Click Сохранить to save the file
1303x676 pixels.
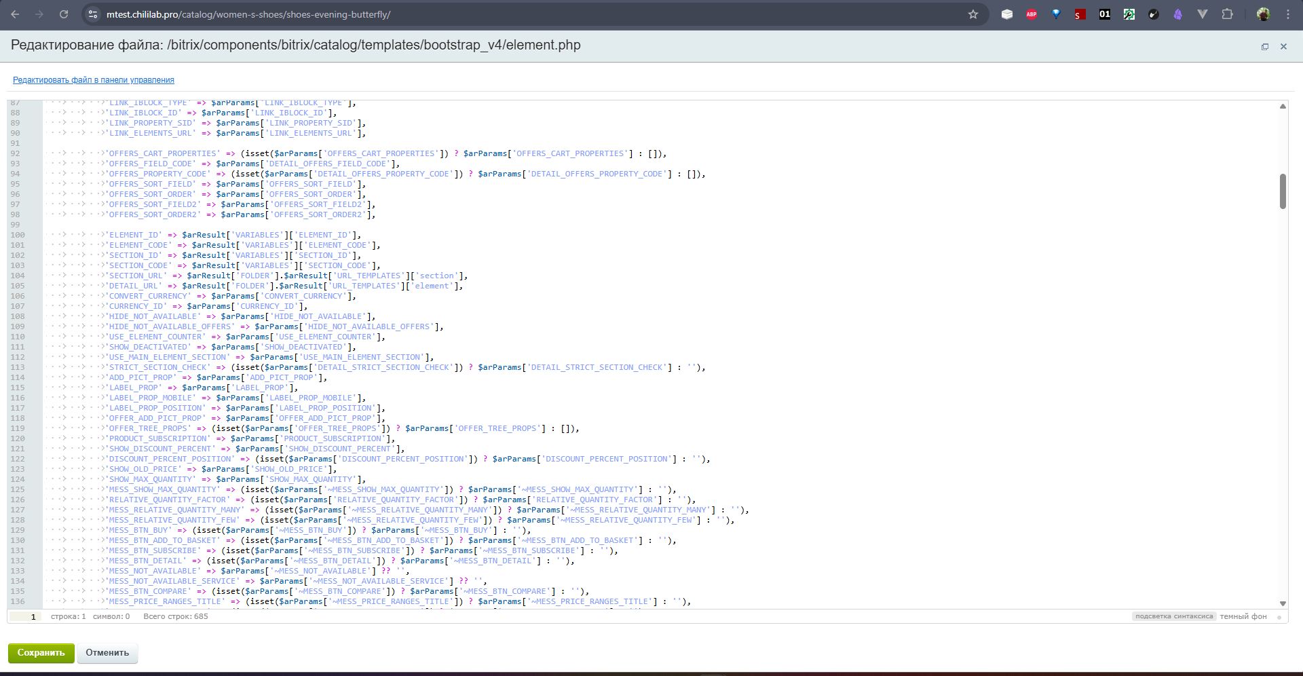point(41,653)
